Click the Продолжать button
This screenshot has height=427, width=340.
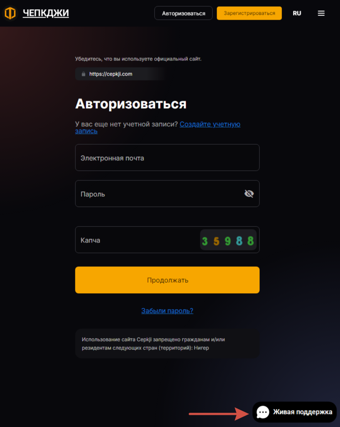coord(167,280)
